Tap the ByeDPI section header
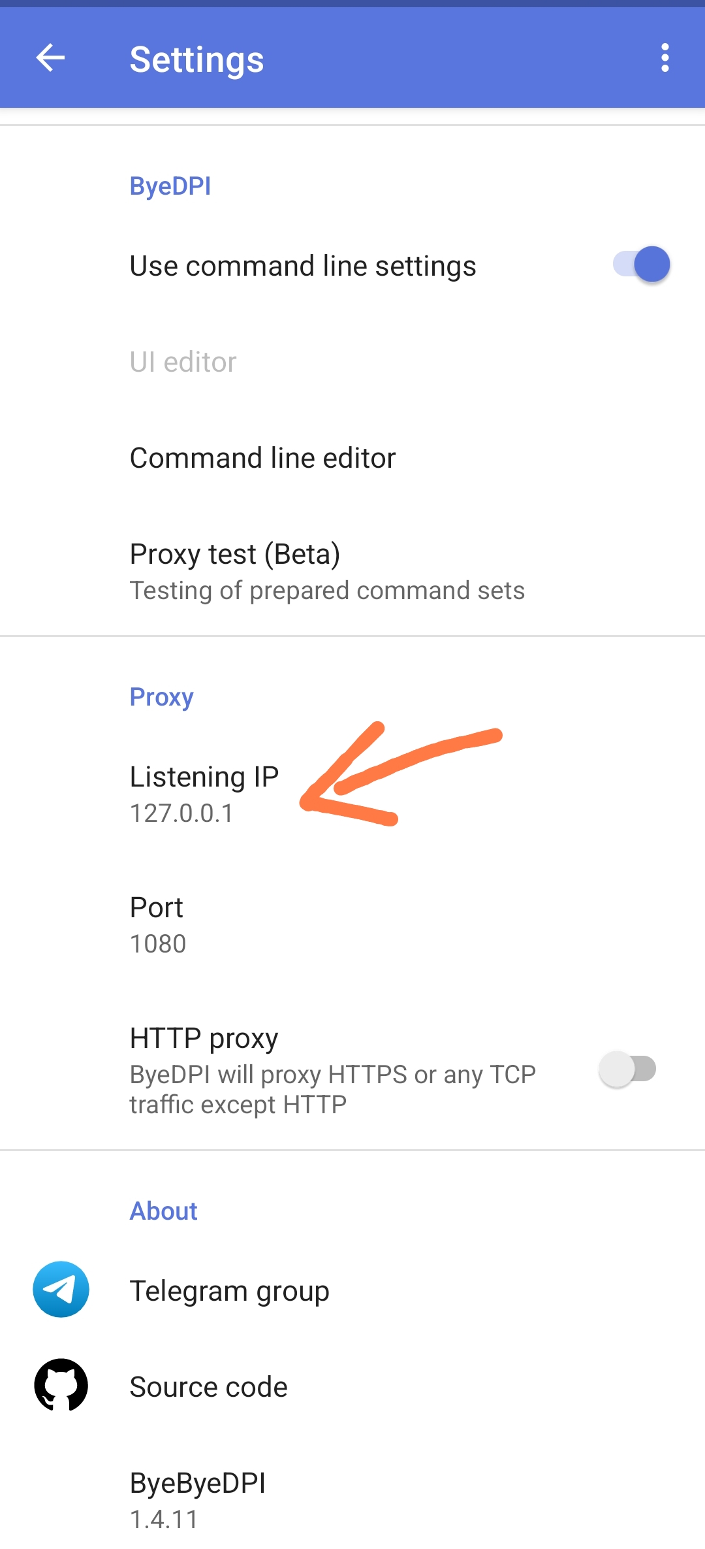Screen dimensions: 705x1549 pyautogui.click(x=170, y=186)
